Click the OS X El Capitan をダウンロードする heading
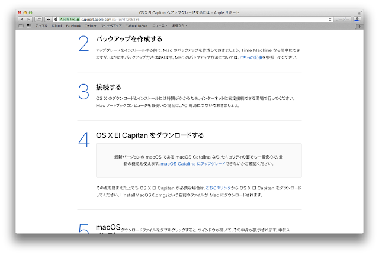The width and height of the screenshot is (379, 255). (x=150, y=135)
